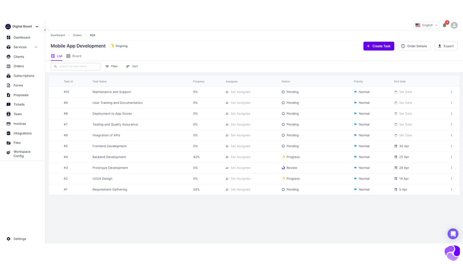The image size is (463, 264).
Task: Open the English language dropdown
Action: point(426,25)
